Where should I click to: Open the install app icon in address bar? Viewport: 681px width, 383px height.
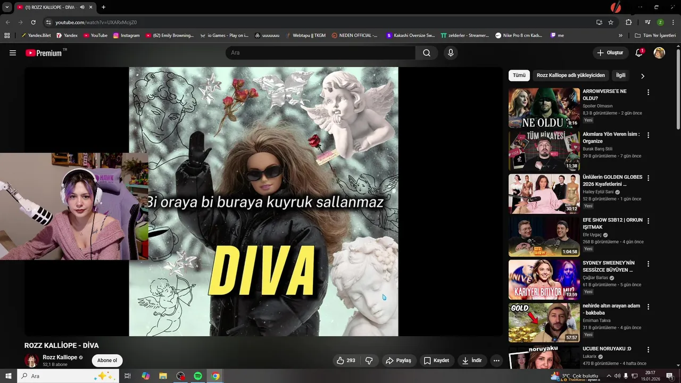(599, 22)
